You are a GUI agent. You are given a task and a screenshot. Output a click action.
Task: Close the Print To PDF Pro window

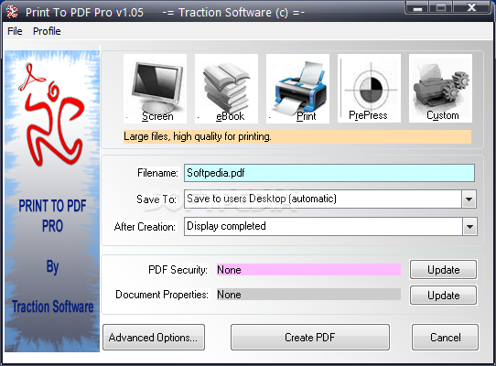(471, 7)
